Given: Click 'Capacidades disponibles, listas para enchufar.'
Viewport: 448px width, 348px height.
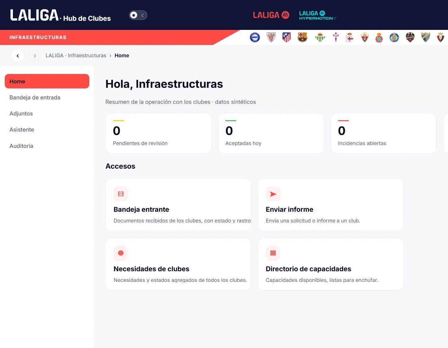Looking at the screenshot, I should tap(322, 280).
